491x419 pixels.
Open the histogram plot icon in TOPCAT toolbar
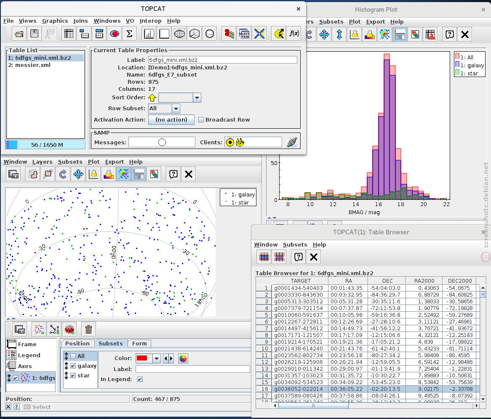(x=149, y=34)
